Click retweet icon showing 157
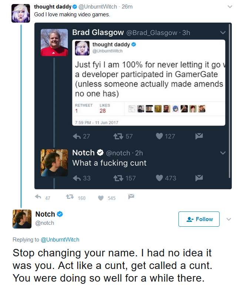 118,178
